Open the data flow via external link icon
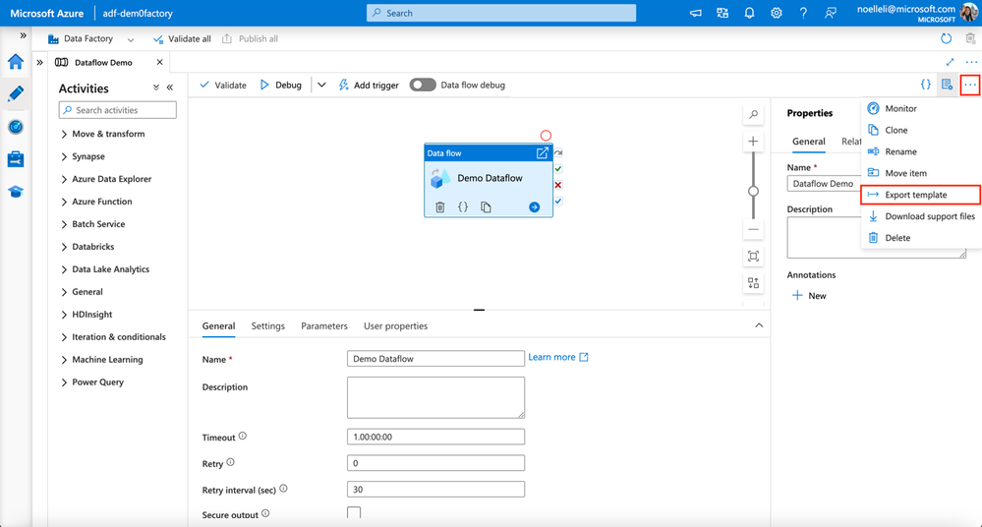Screen dimensions: 982x527 tap(543, 153)
